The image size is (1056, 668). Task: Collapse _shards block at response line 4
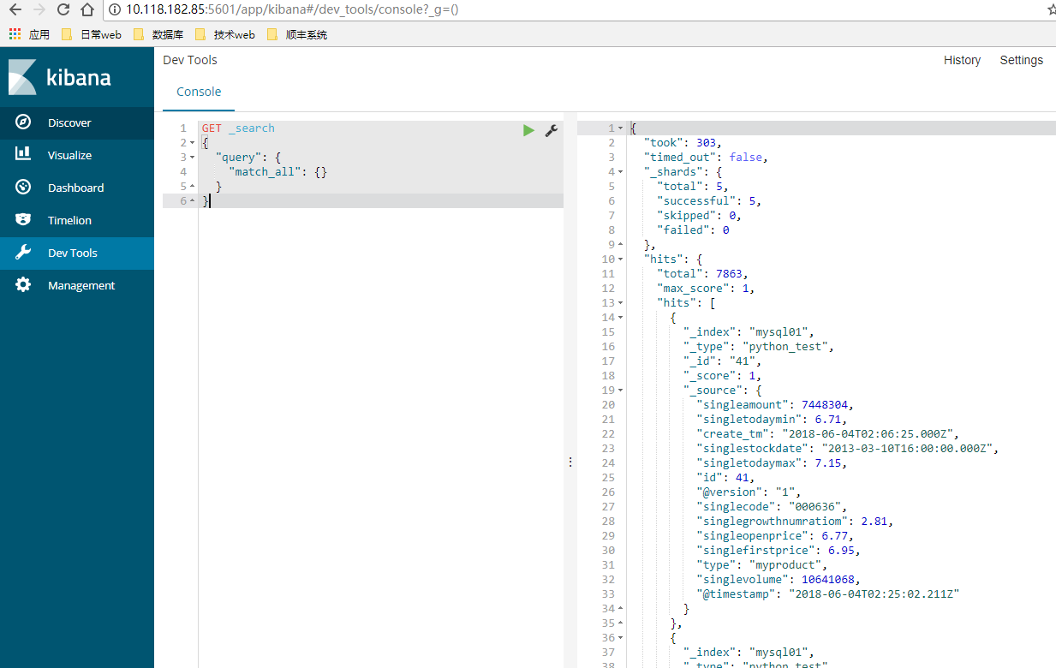click(x=621, y=171)
